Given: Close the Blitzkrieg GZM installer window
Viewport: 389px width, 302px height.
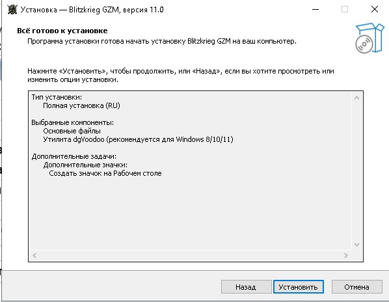Looking at the screenshot, I should [374, 9].
